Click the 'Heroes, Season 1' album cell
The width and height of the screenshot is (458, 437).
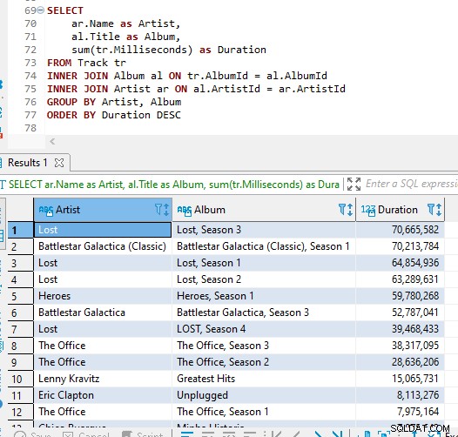tap(264, 296)
